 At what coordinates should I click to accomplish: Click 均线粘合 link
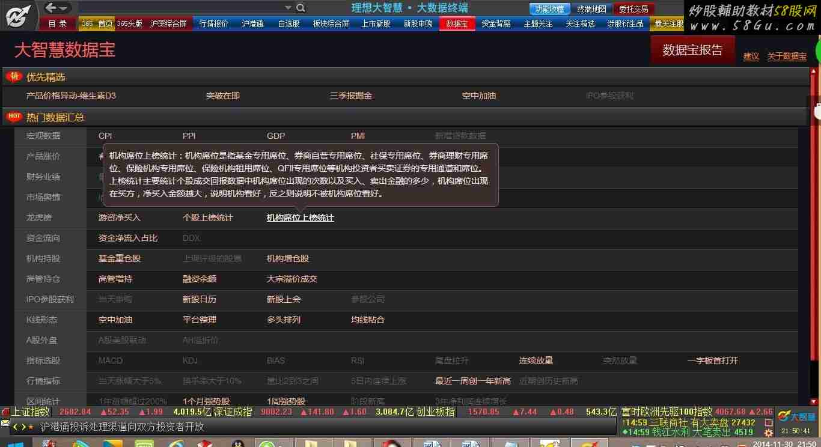pyautogui.click(x=368, y=320)
